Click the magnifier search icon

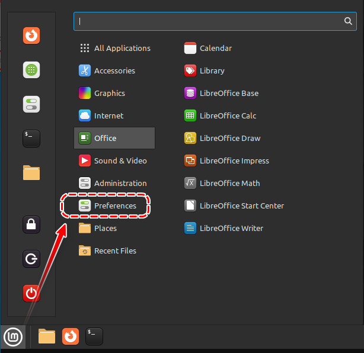(348, 21)
